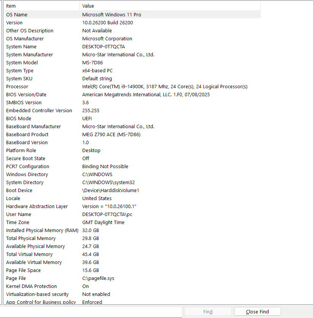Viewport: 313px width, 318px height.
Task: Click the Desktop platform role value
Action: 91,151
